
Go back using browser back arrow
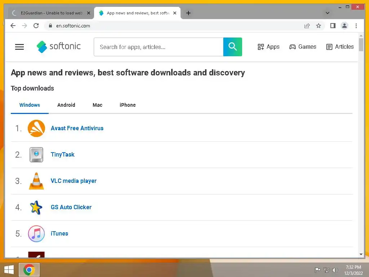[x=13, y=26]
